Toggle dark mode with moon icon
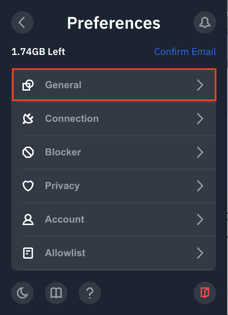 click(x=22, y=293)
